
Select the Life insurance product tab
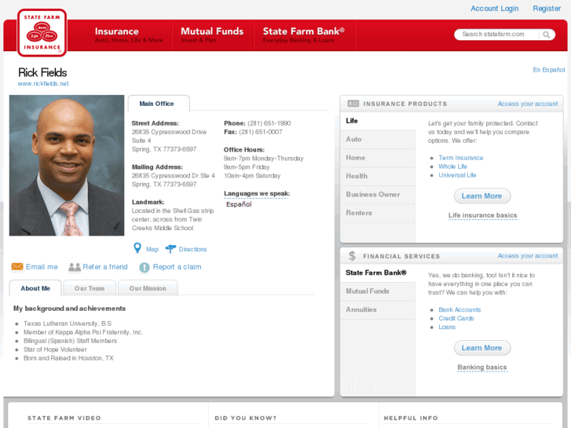point(378,121)
